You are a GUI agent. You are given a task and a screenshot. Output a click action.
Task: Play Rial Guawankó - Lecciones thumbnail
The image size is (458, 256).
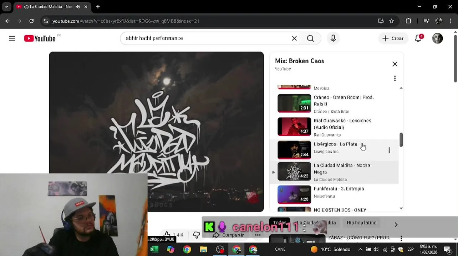point(294,126)
